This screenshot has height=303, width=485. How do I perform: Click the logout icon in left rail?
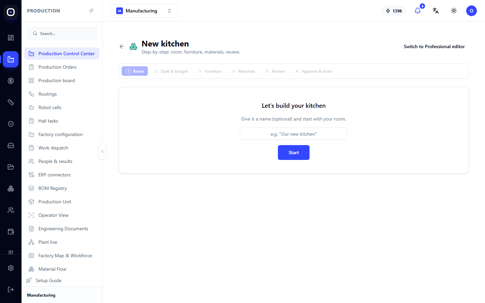[11, 290]
